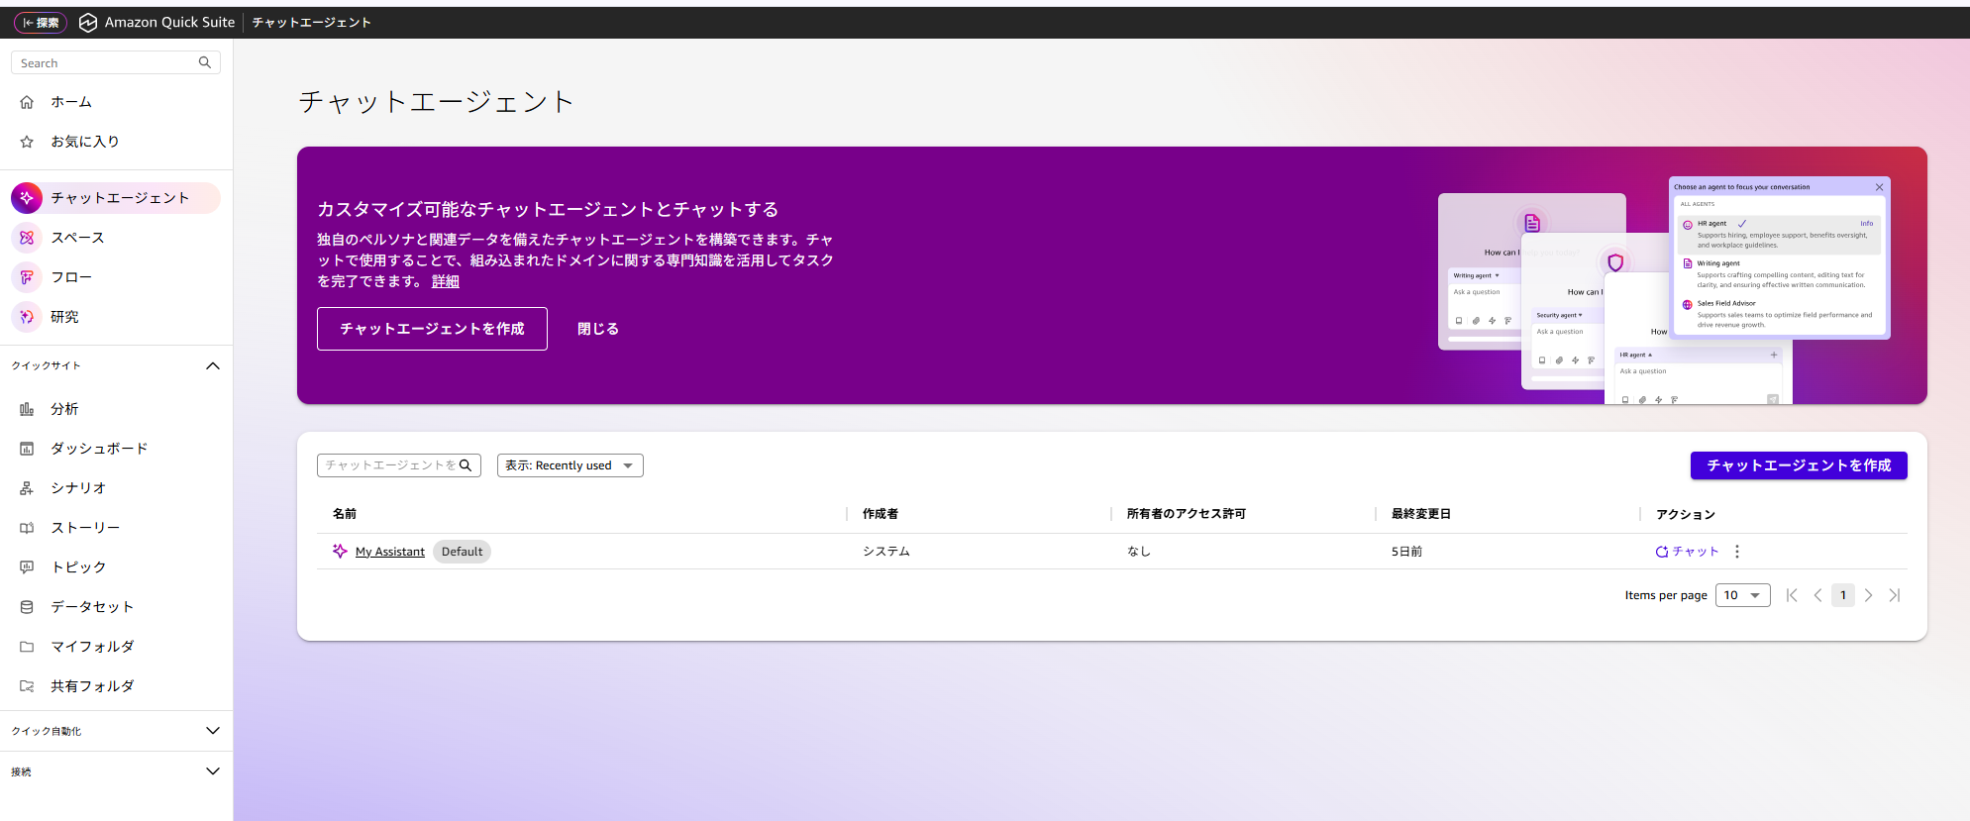
Task: Click the 共有フォルダ shared folder icon
Action: coord(27,686)
